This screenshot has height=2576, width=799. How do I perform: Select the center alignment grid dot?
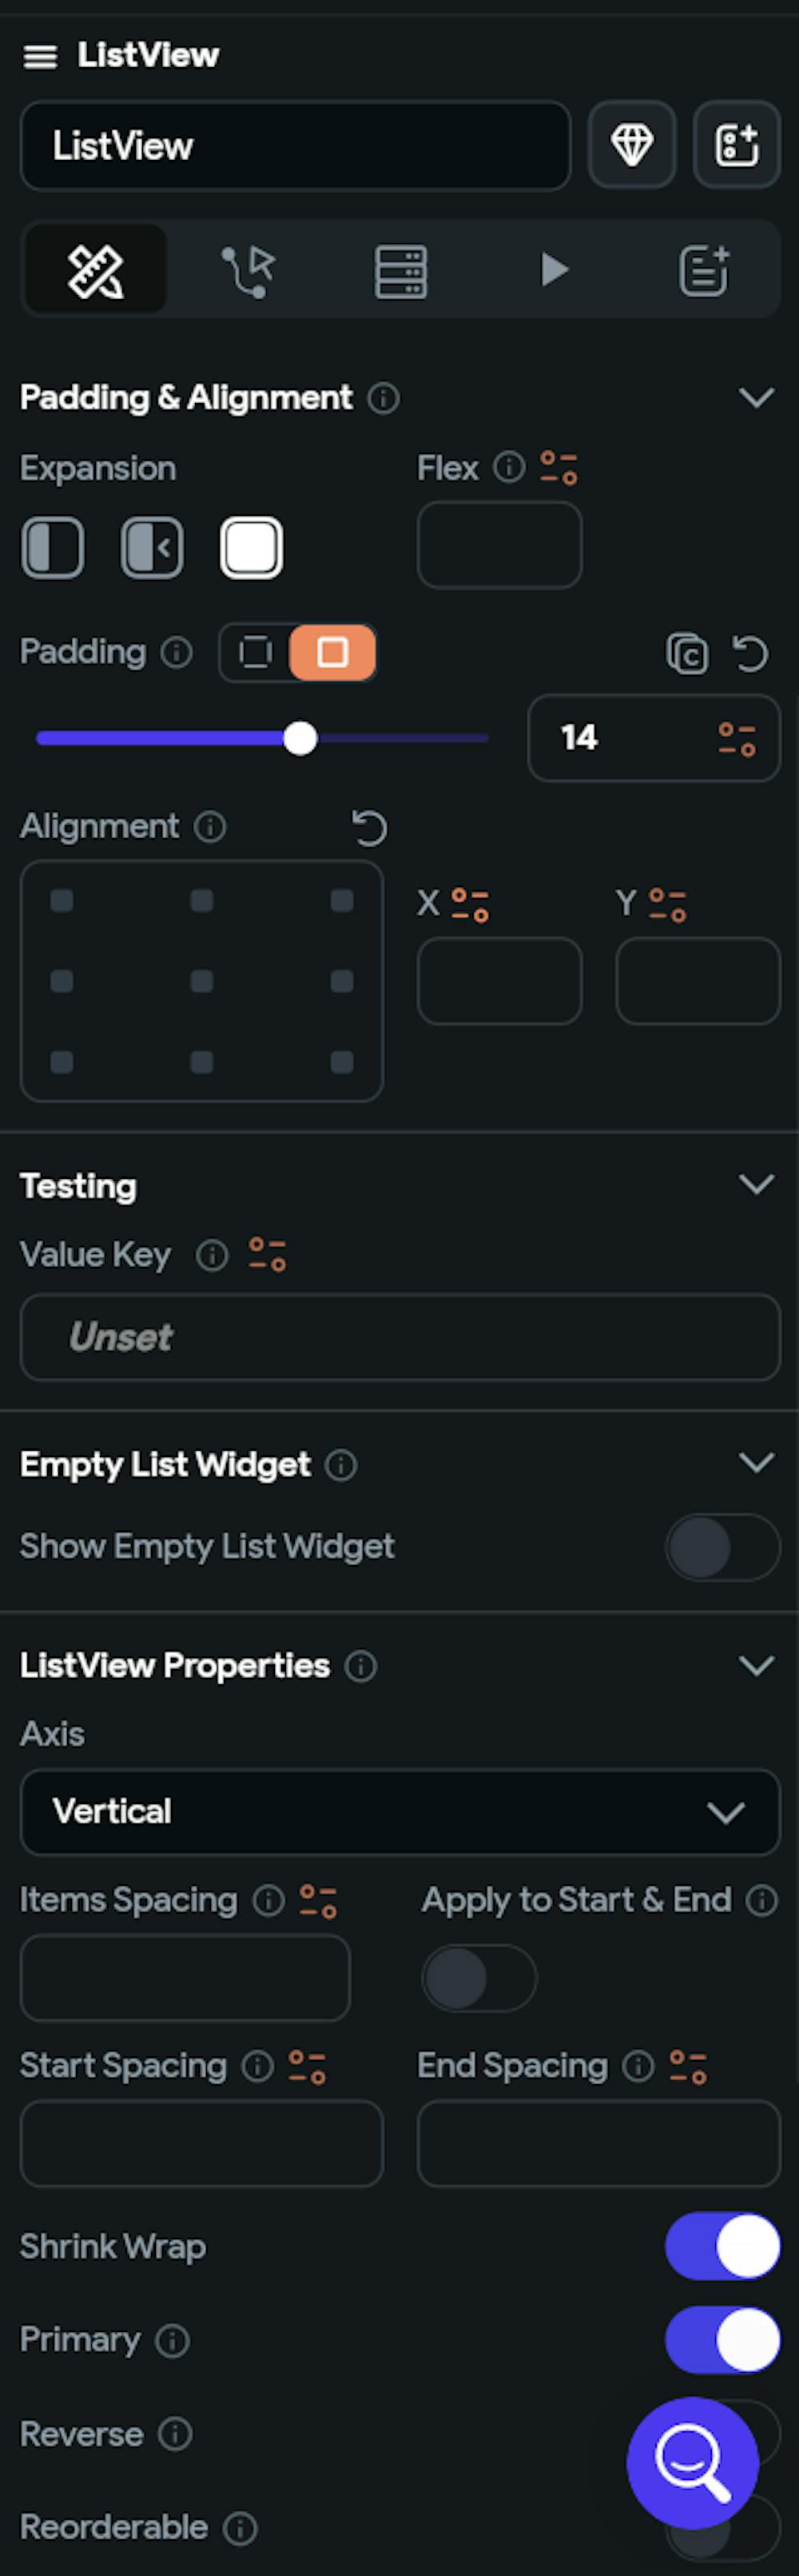[x=201, y=981]
